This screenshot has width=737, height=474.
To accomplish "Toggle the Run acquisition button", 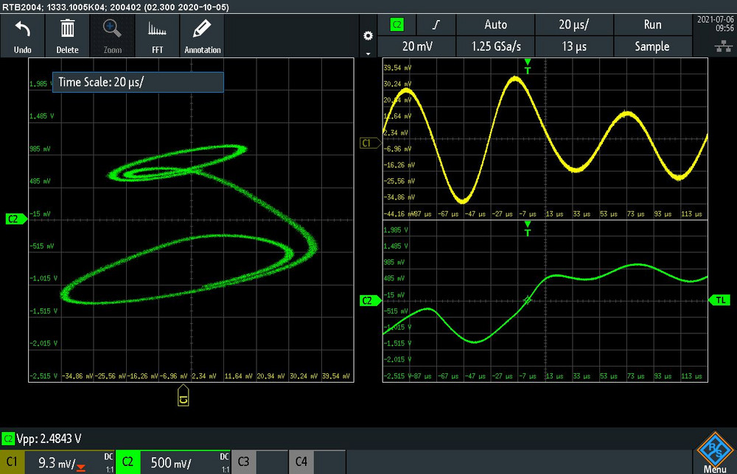I will pos(652,24).
